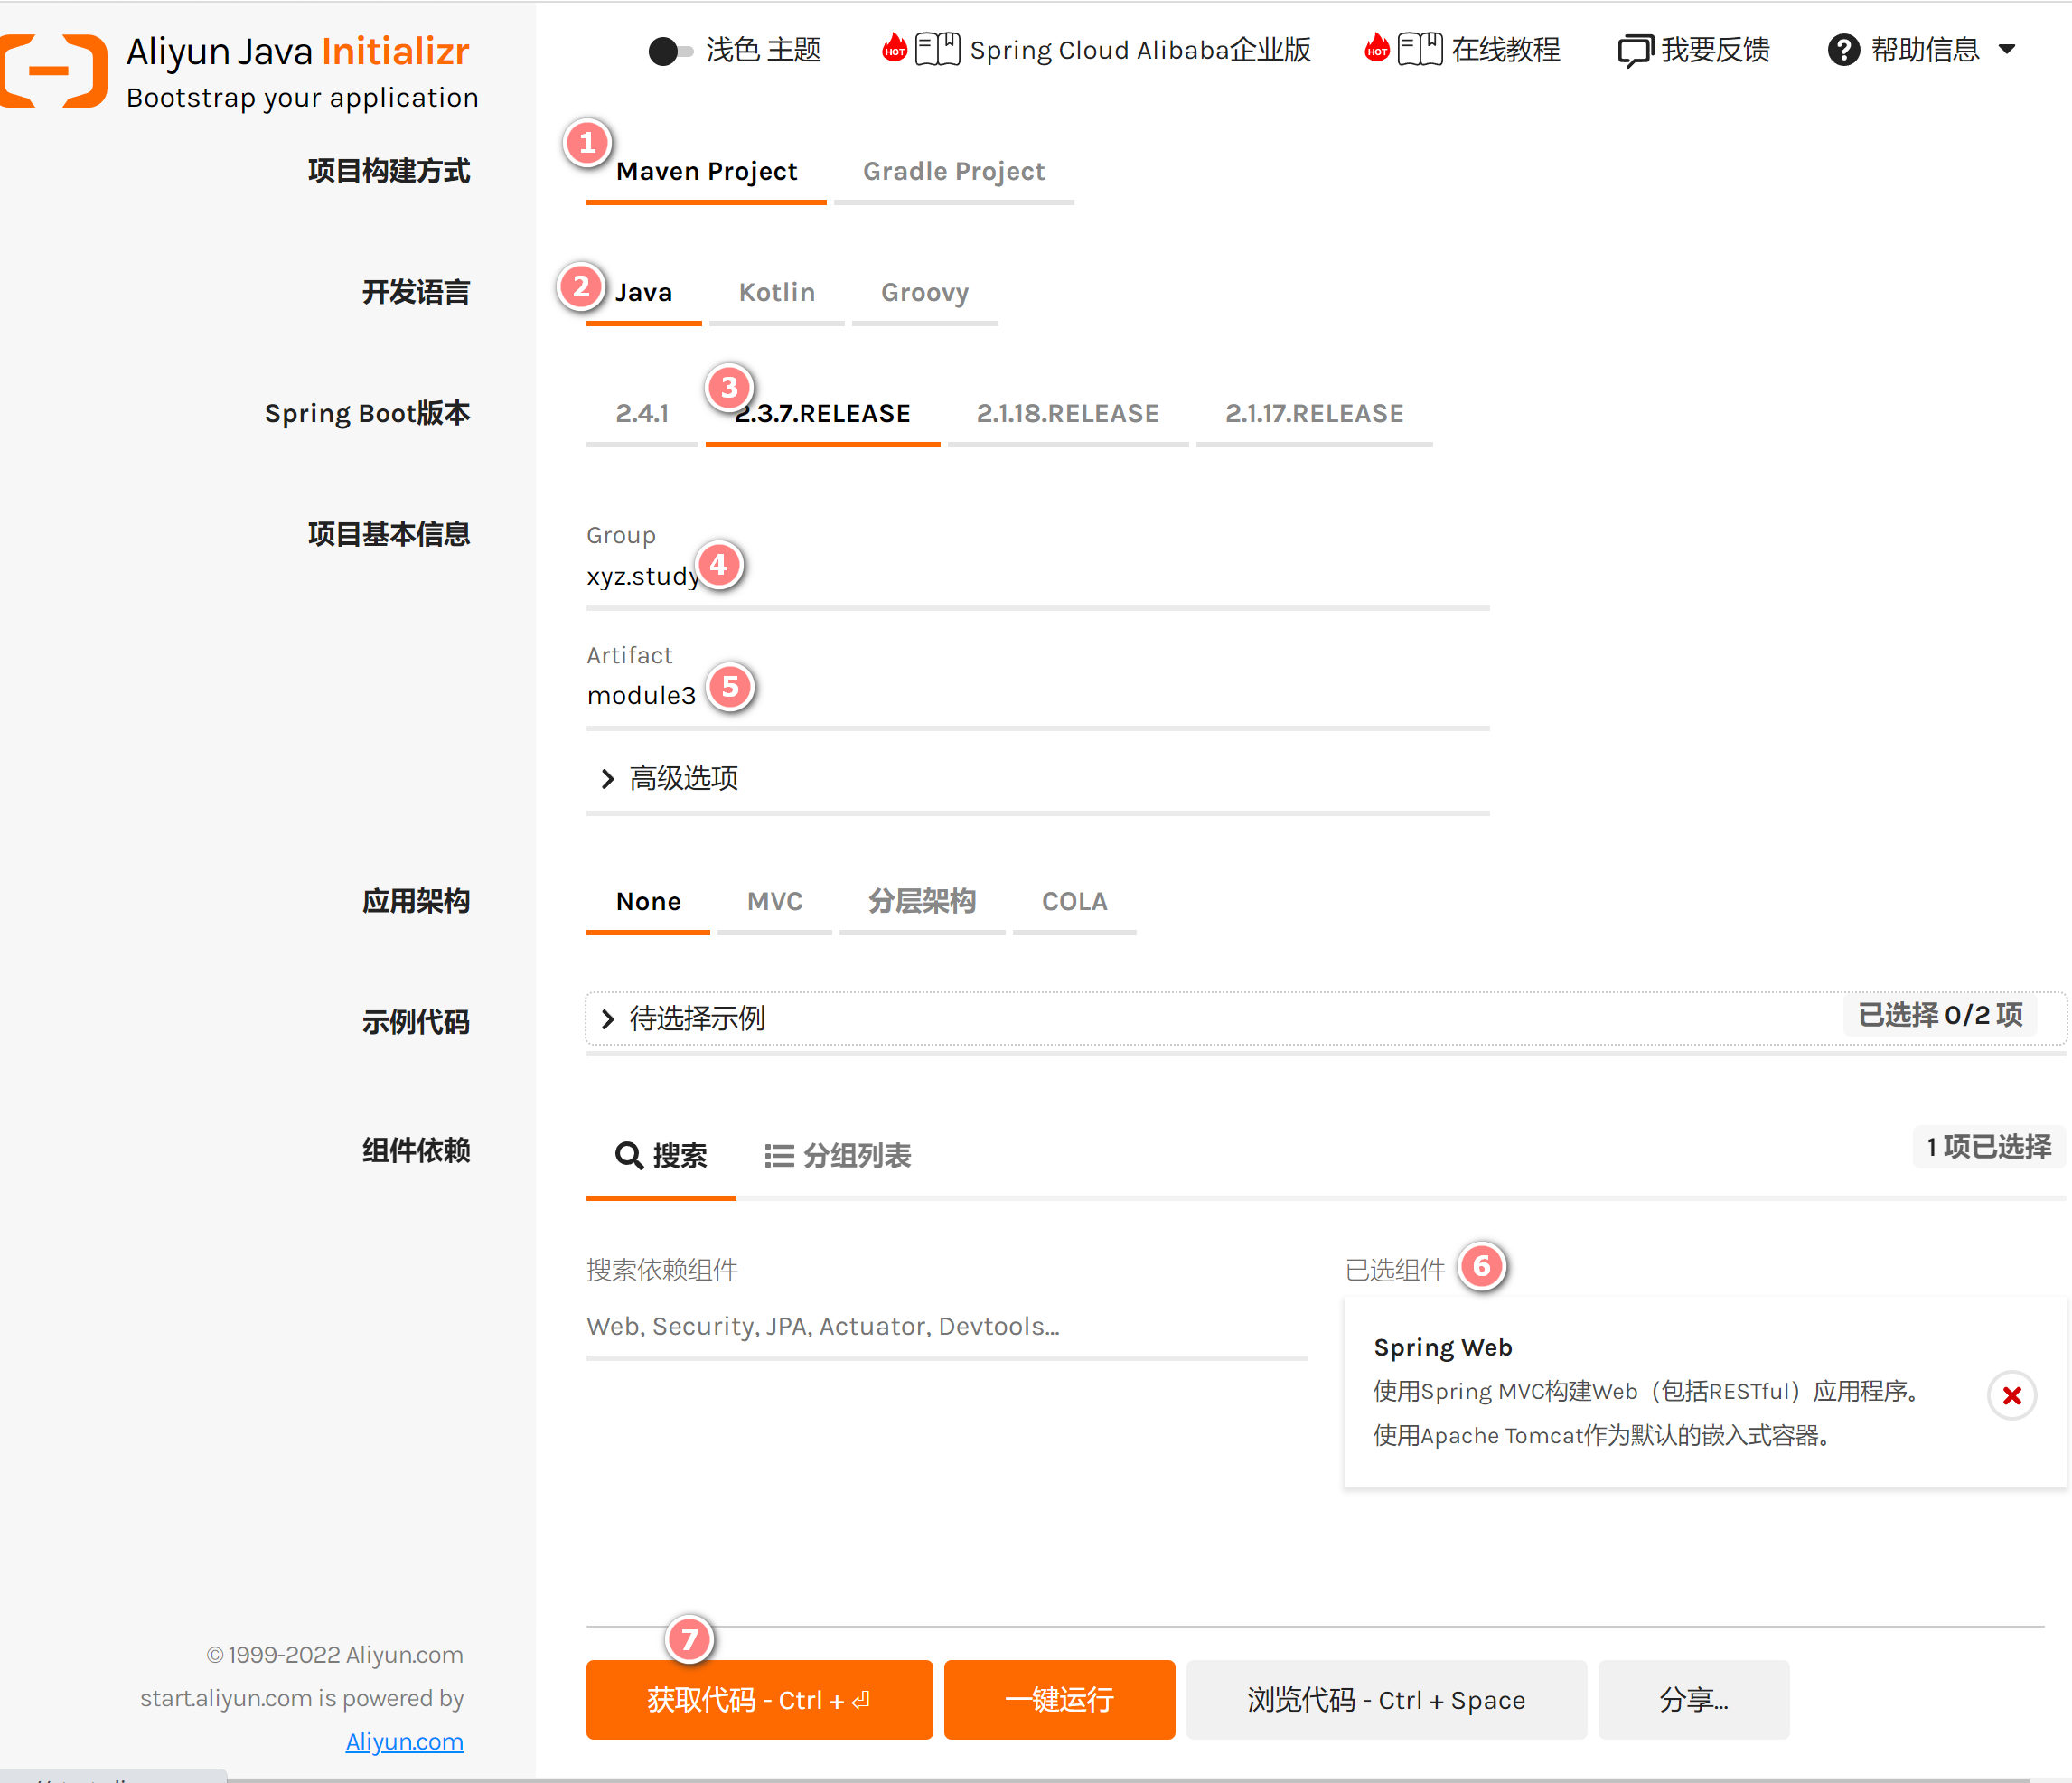2072x1783 pixels.
Task: Click the dependency search input field
Action: click(947, 1327)
